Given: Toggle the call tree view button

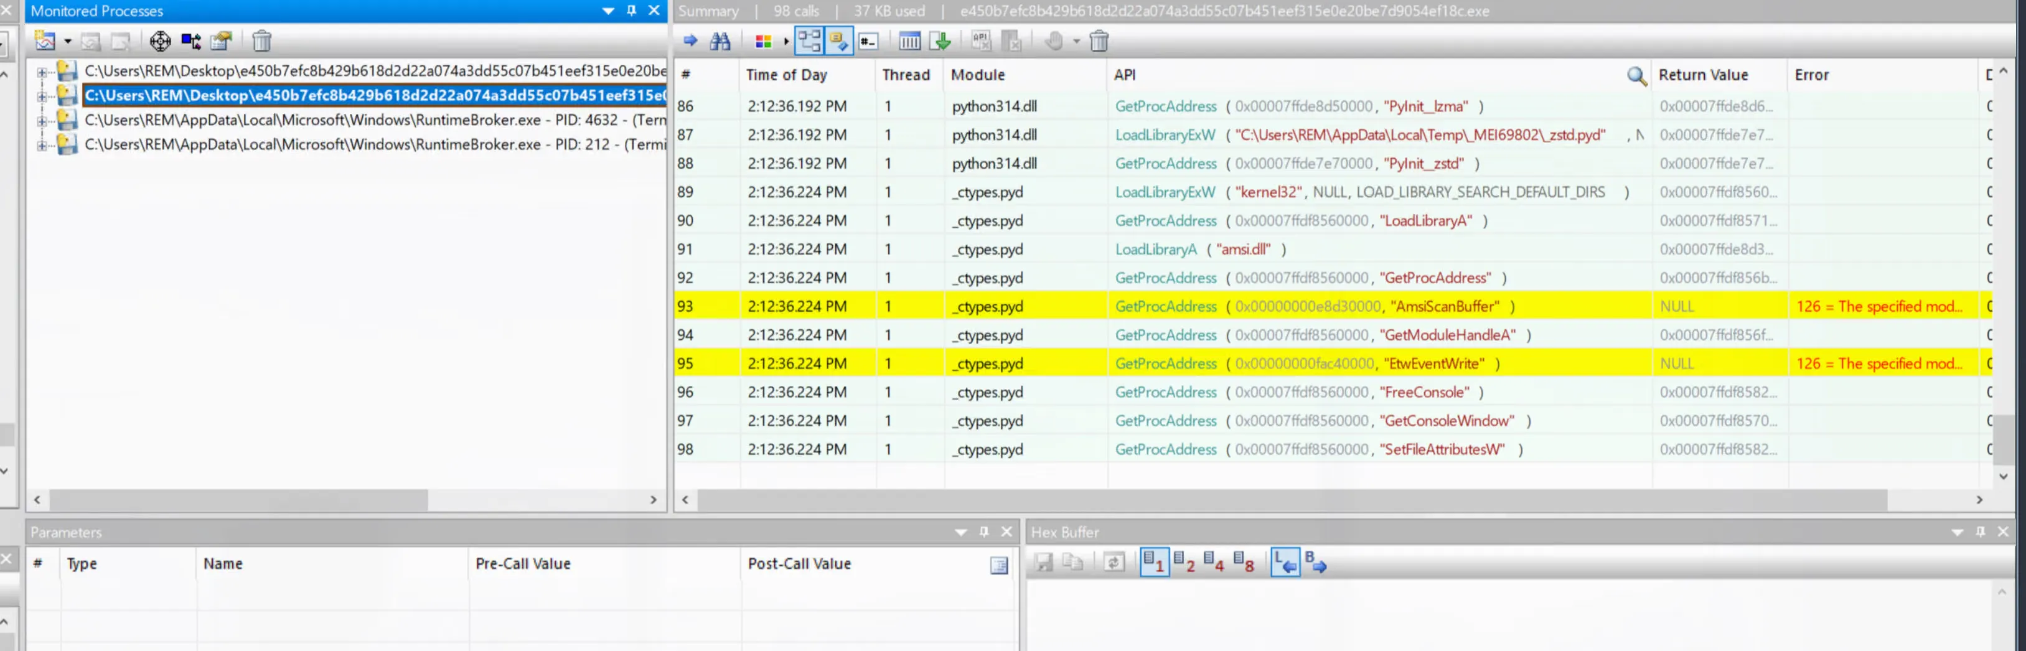Looking at the screenshot, I should click(x=809, y=41).
